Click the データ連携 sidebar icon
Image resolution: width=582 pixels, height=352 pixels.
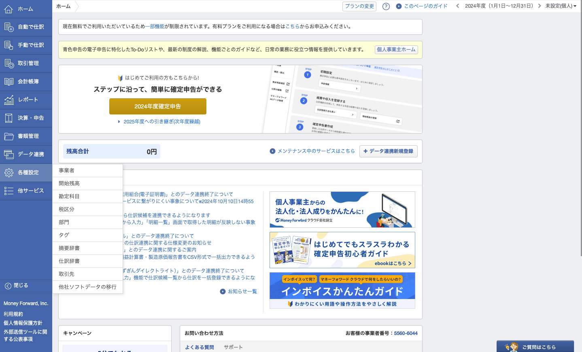[8, 155]
